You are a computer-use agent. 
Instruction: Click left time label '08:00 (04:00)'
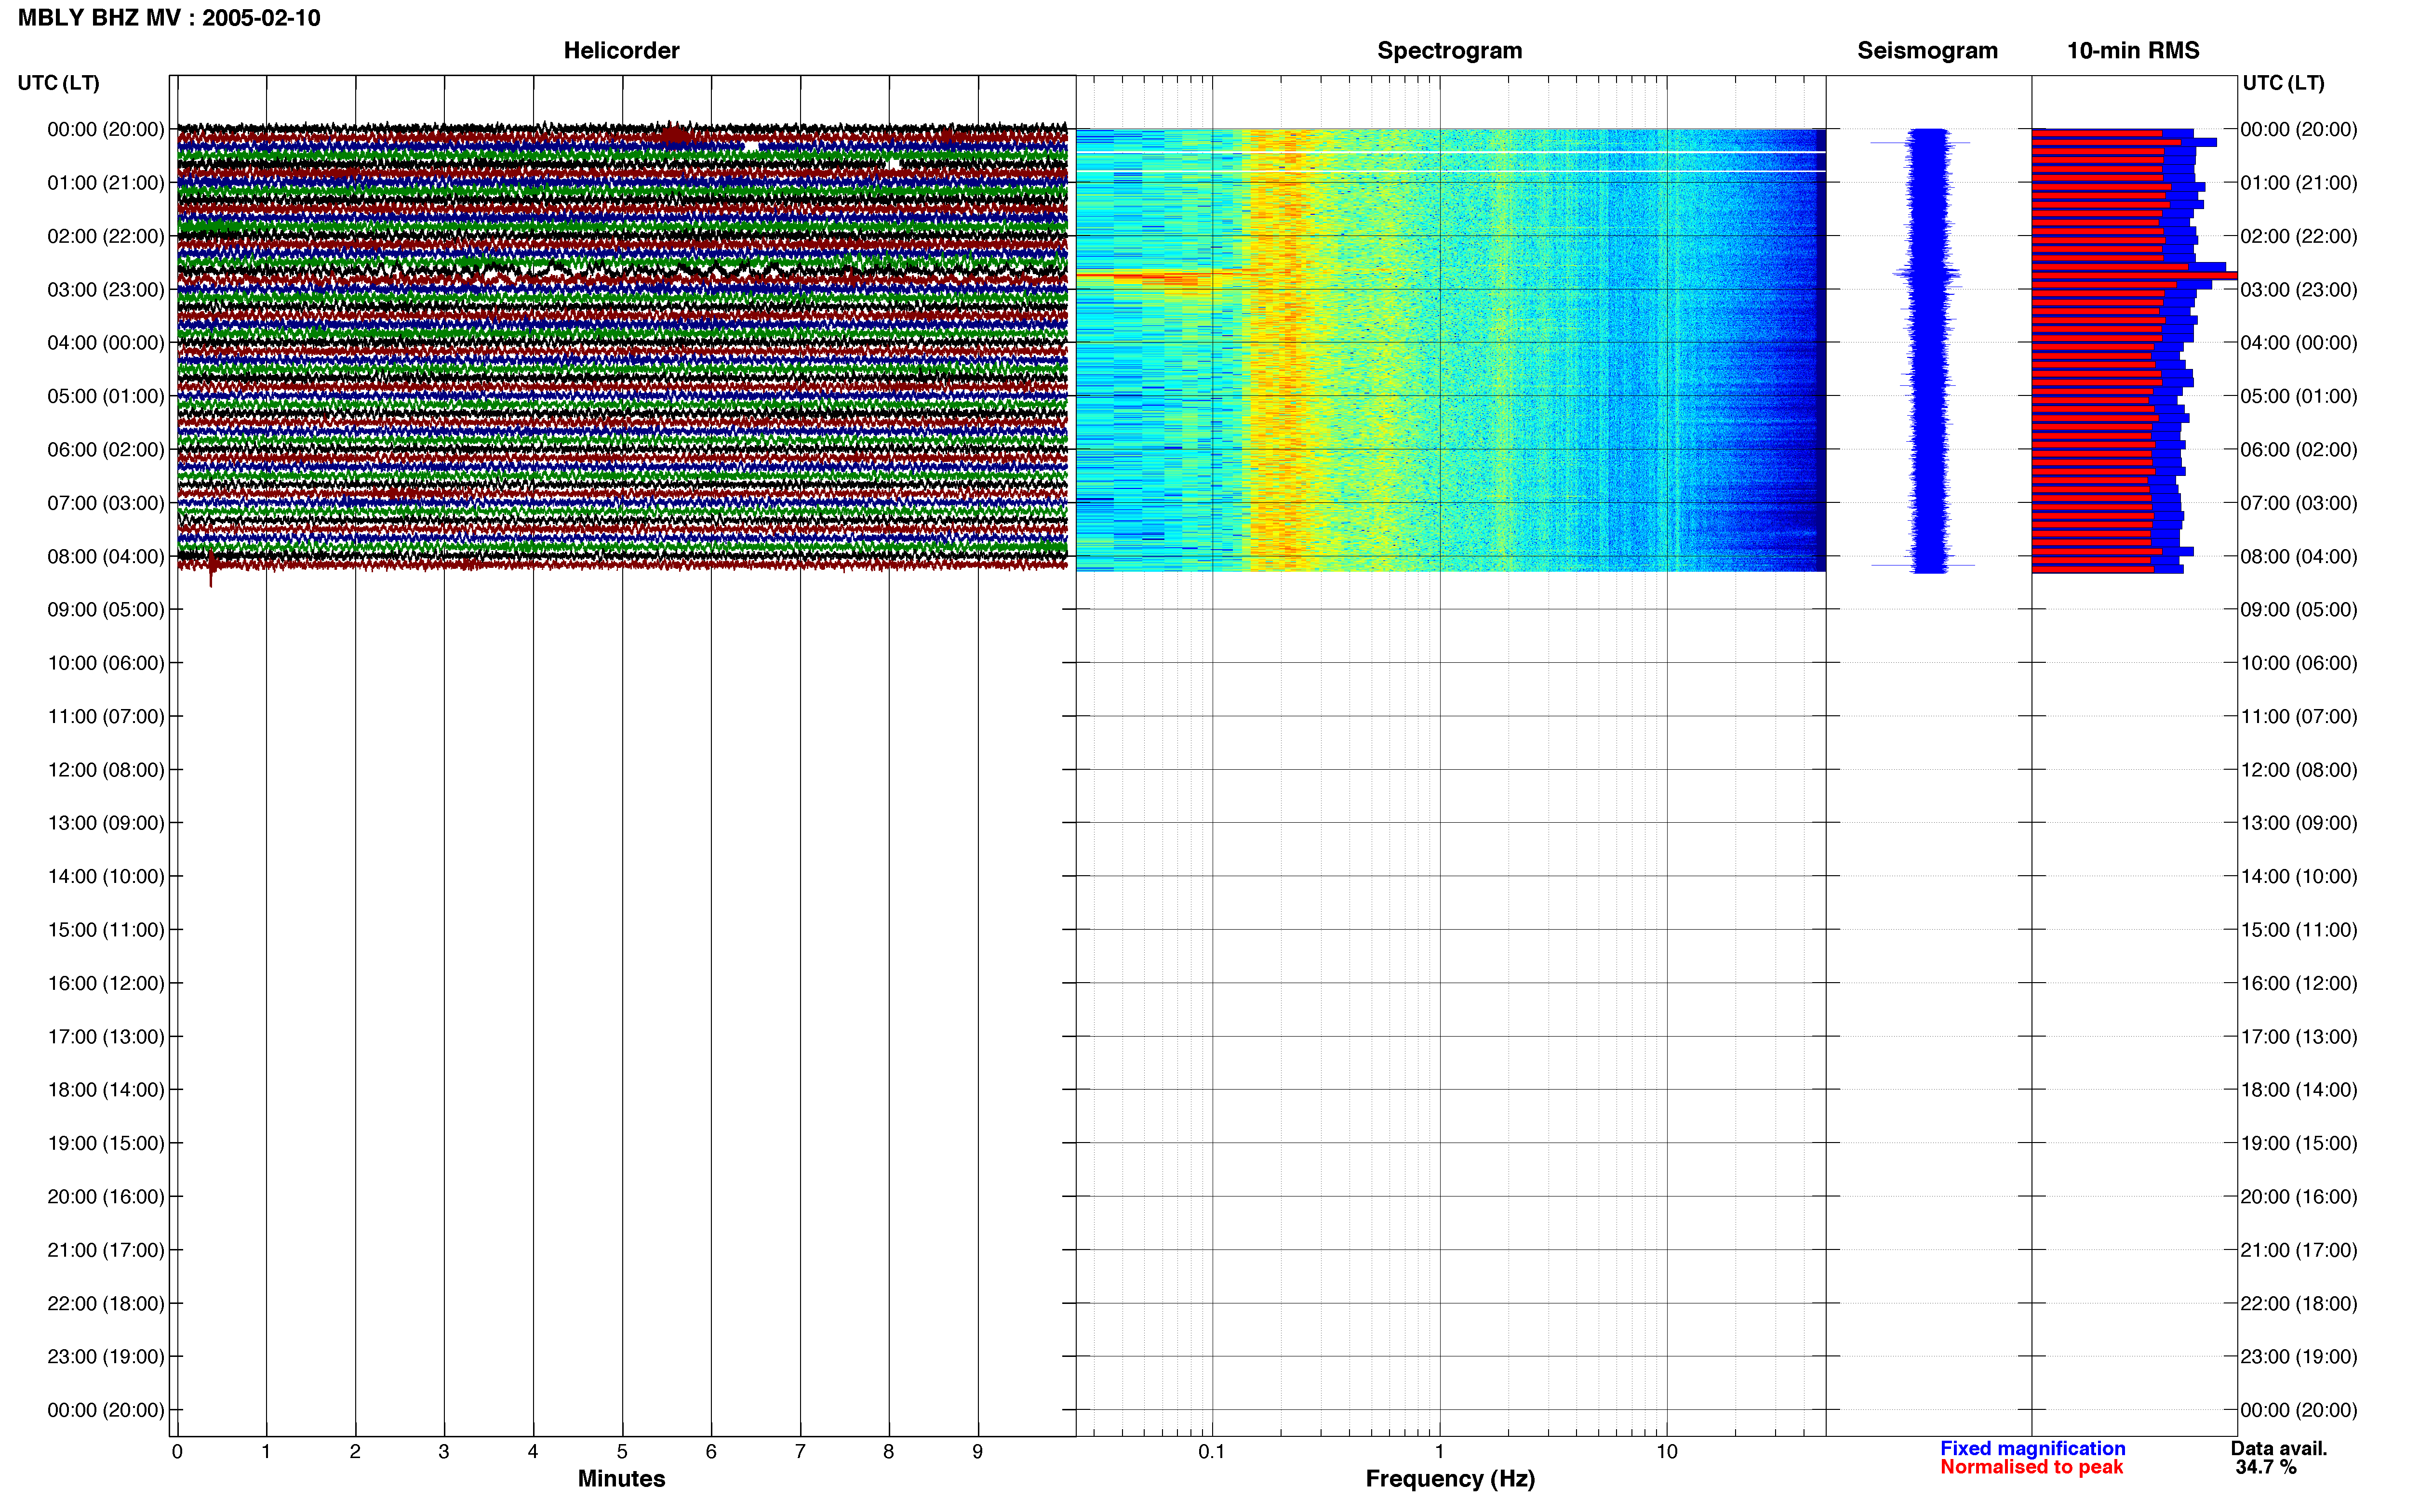tap(106, 557)
